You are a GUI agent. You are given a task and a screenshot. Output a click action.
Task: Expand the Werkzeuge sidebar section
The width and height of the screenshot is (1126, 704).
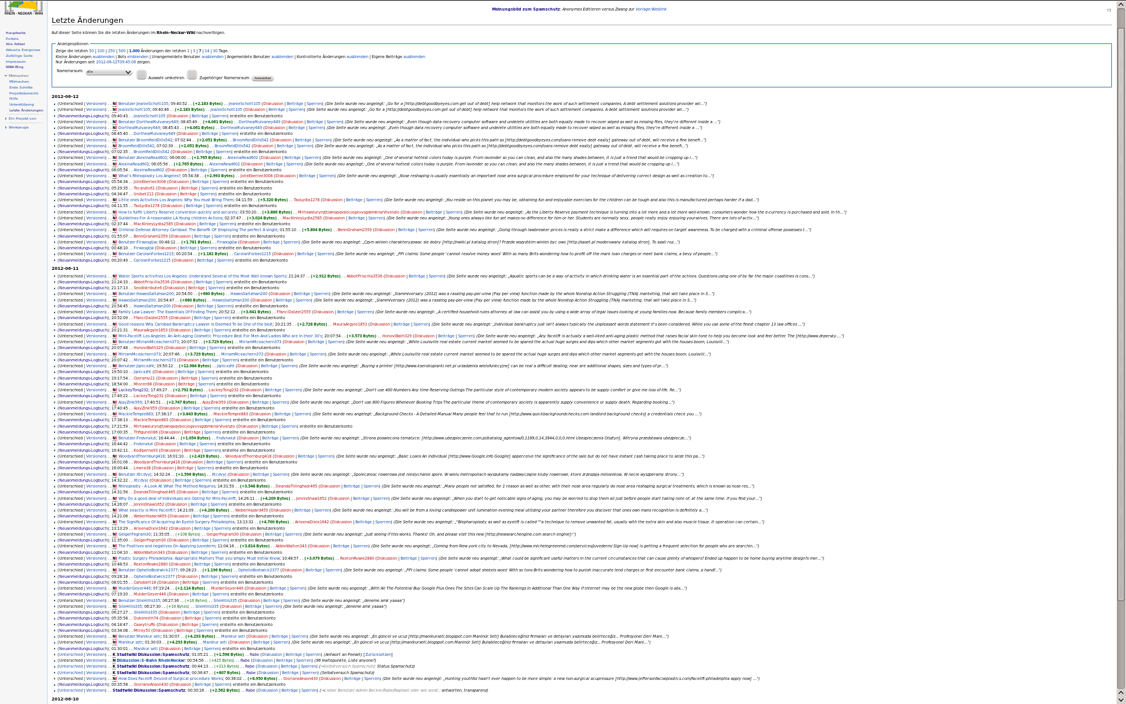(x=18, y=127)
